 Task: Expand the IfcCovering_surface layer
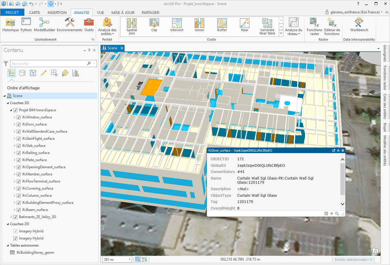tap(15, 188)
